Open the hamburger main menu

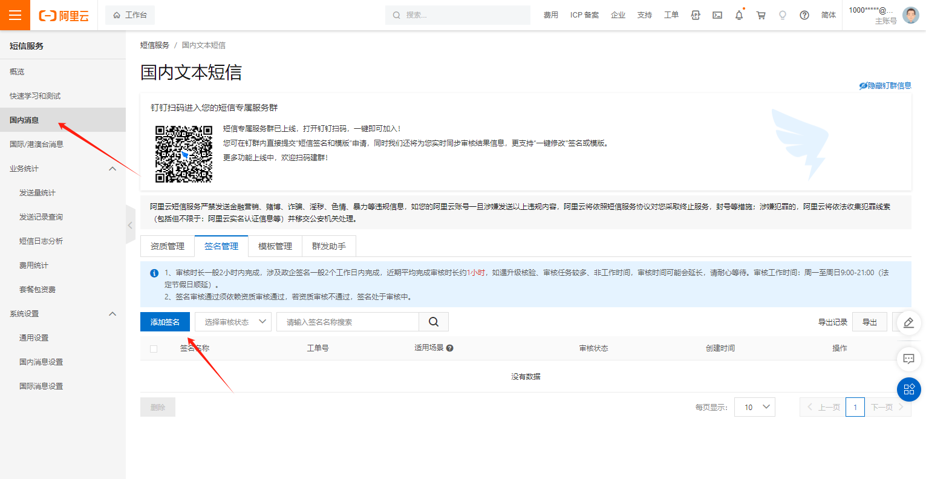click(x=15, y=15)
